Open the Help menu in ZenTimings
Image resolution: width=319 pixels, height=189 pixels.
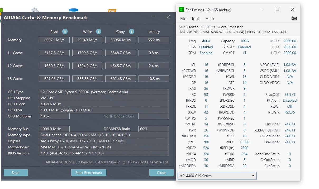pyautogui.click(x=210, y=19)
